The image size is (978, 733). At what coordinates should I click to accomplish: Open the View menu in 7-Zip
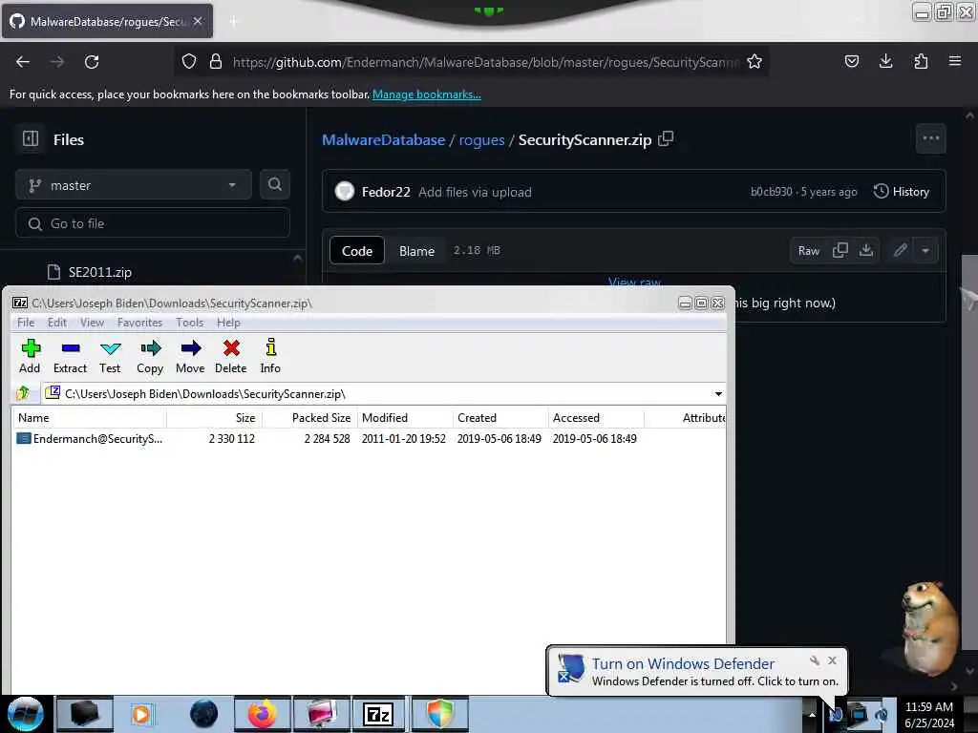pos(92,323)
